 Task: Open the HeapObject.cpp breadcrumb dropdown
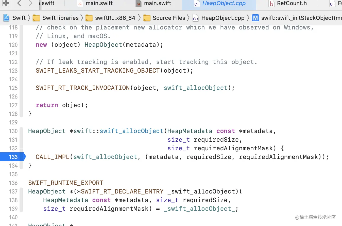pos(223,18)
